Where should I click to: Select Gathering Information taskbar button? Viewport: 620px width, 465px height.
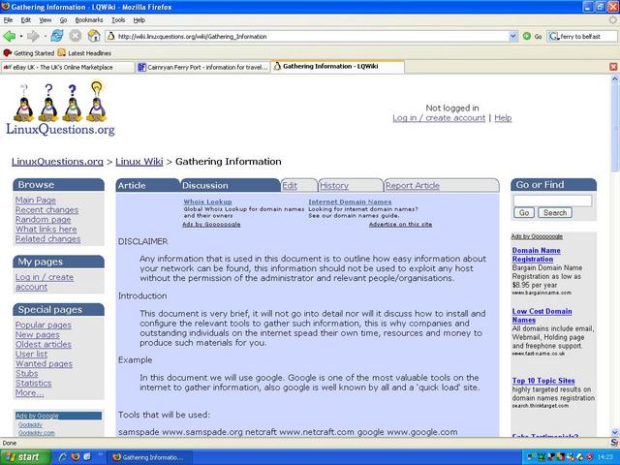[x=149, y=457]
